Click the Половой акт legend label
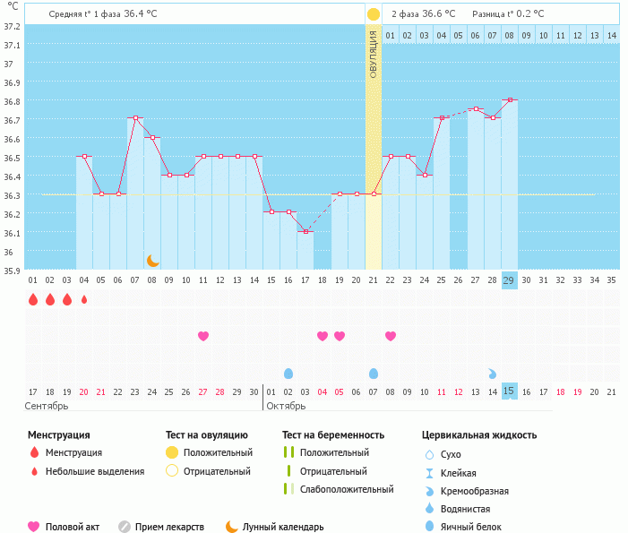This screenshot has height=533, width=628. click(73, 527)
